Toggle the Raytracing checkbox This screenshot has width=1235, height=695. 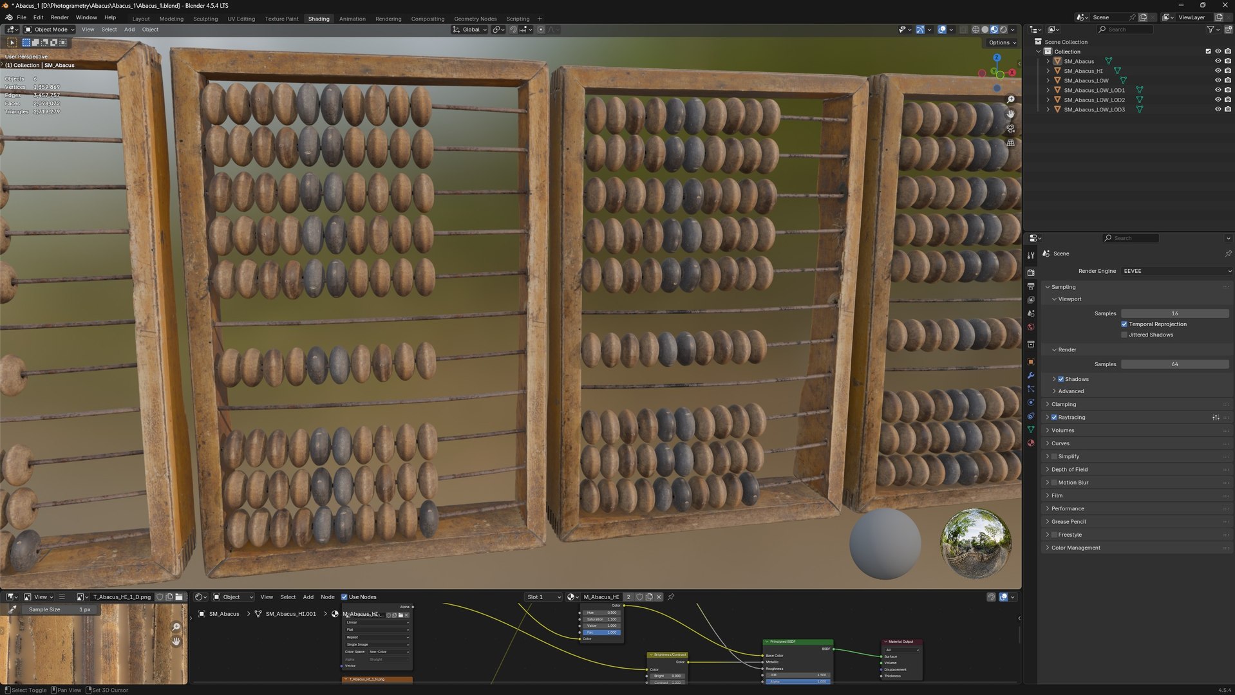(x=1054, y=418)
